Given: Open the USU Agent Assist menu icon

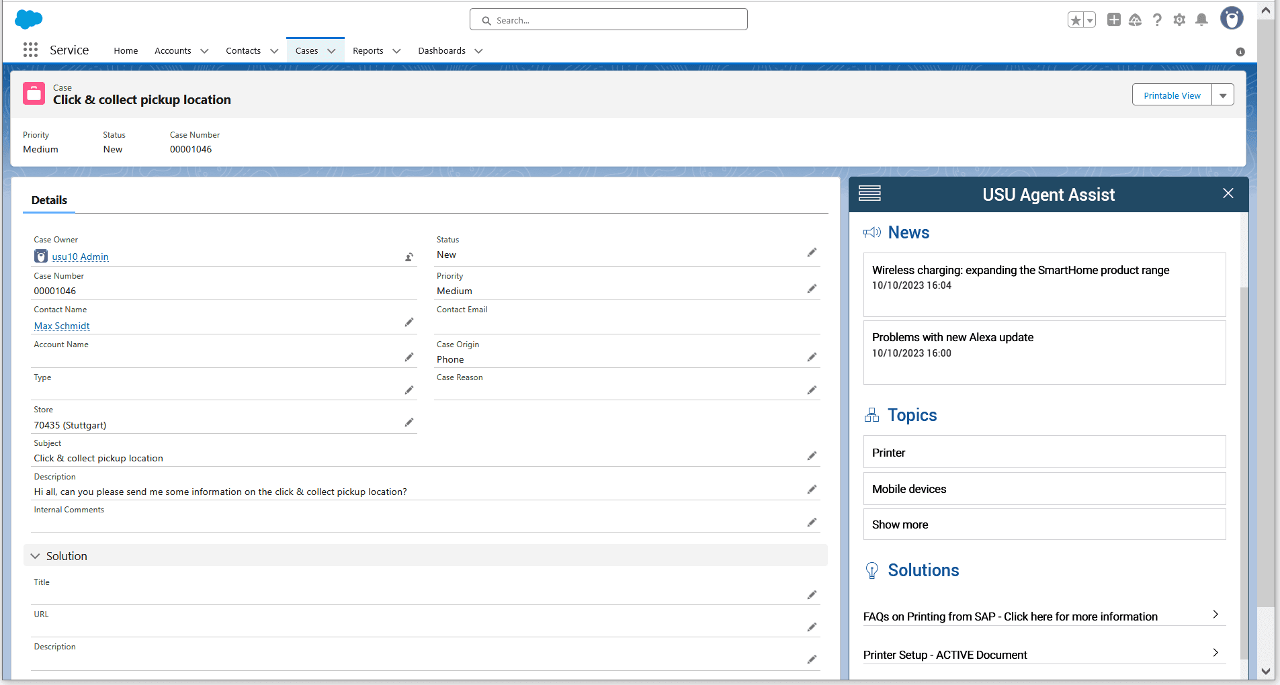Looking at the screenshot, I should pyautogui.click(x=869, y=194).
